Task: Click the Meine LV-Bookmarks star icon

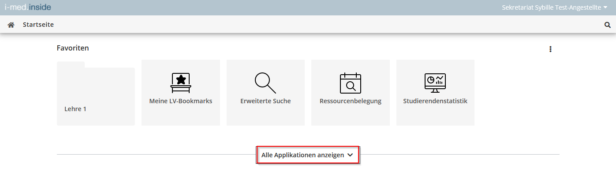Action: [181, 83]
